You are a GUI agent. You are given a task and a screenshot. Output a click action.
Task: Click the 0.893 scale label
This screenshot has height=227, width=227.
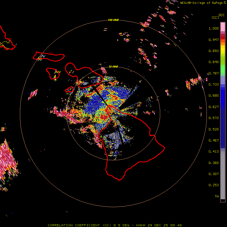214,51
